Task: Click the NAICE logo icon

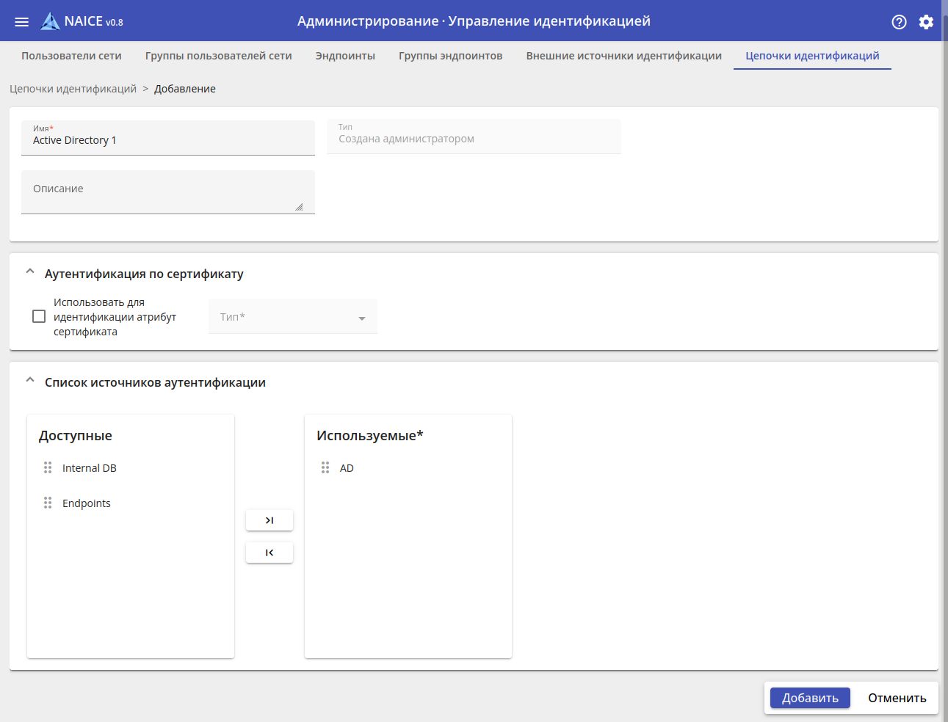Action: (50, 21)
